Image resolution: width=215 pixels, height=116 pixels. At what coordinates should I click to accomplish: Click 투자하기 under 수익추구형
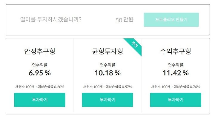pyautogui.click(x=176, y=100)
